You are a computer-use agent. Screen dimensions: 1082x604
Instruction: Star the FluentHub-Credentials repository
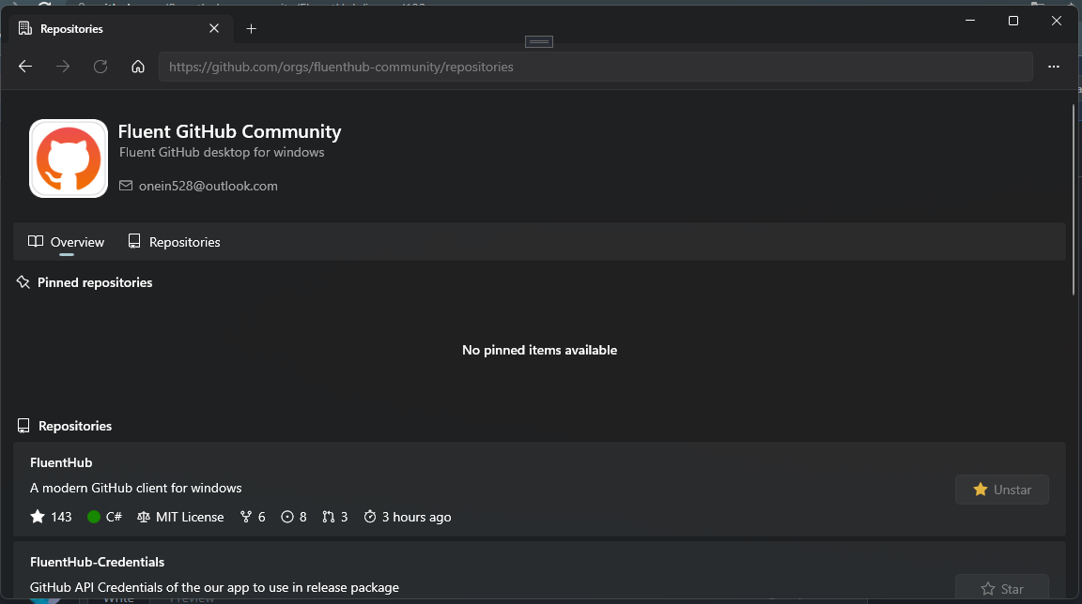point(1002,588)
